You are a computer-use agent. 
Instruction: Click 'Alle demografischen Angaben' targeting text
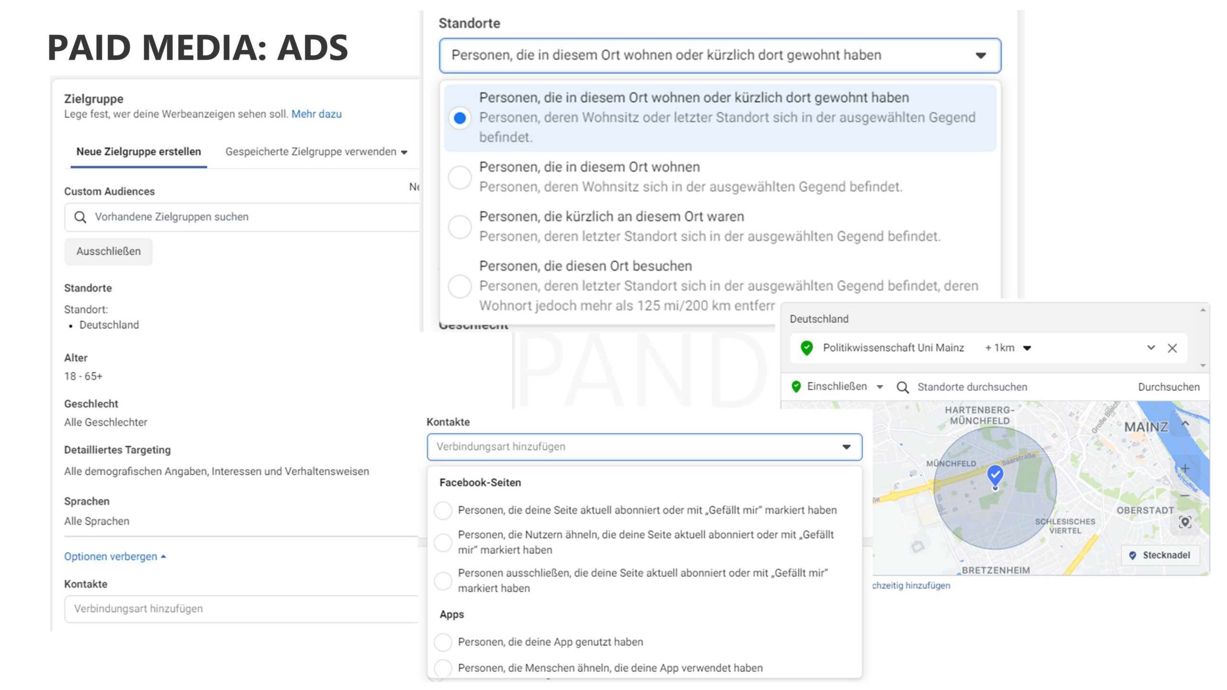tap(217, 471)
